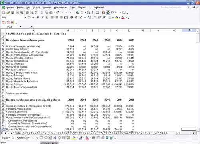The height and width of the screenshot is (144, 200).
Task: Activate the Format Painter brush
Action: [x=58, y=12]
